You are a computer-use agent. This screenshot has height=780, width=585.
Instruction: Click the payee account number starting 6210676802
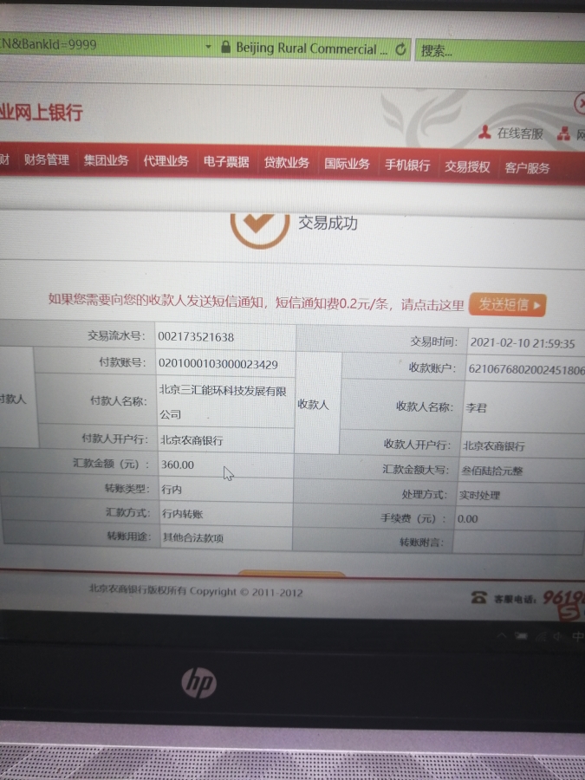(526, 369)
